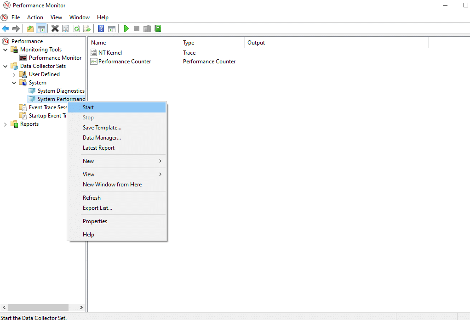
Task: Select System Diagnostics in the tree
Action: [x=61, y=91]
